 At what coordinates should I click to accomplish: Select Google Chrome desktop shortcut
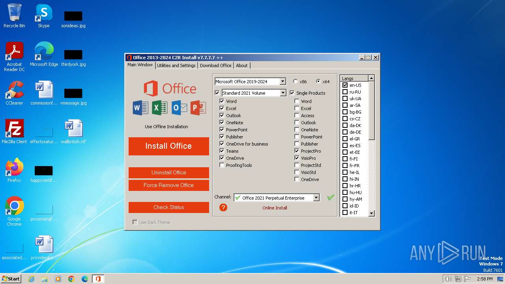(x=14, y=211)
